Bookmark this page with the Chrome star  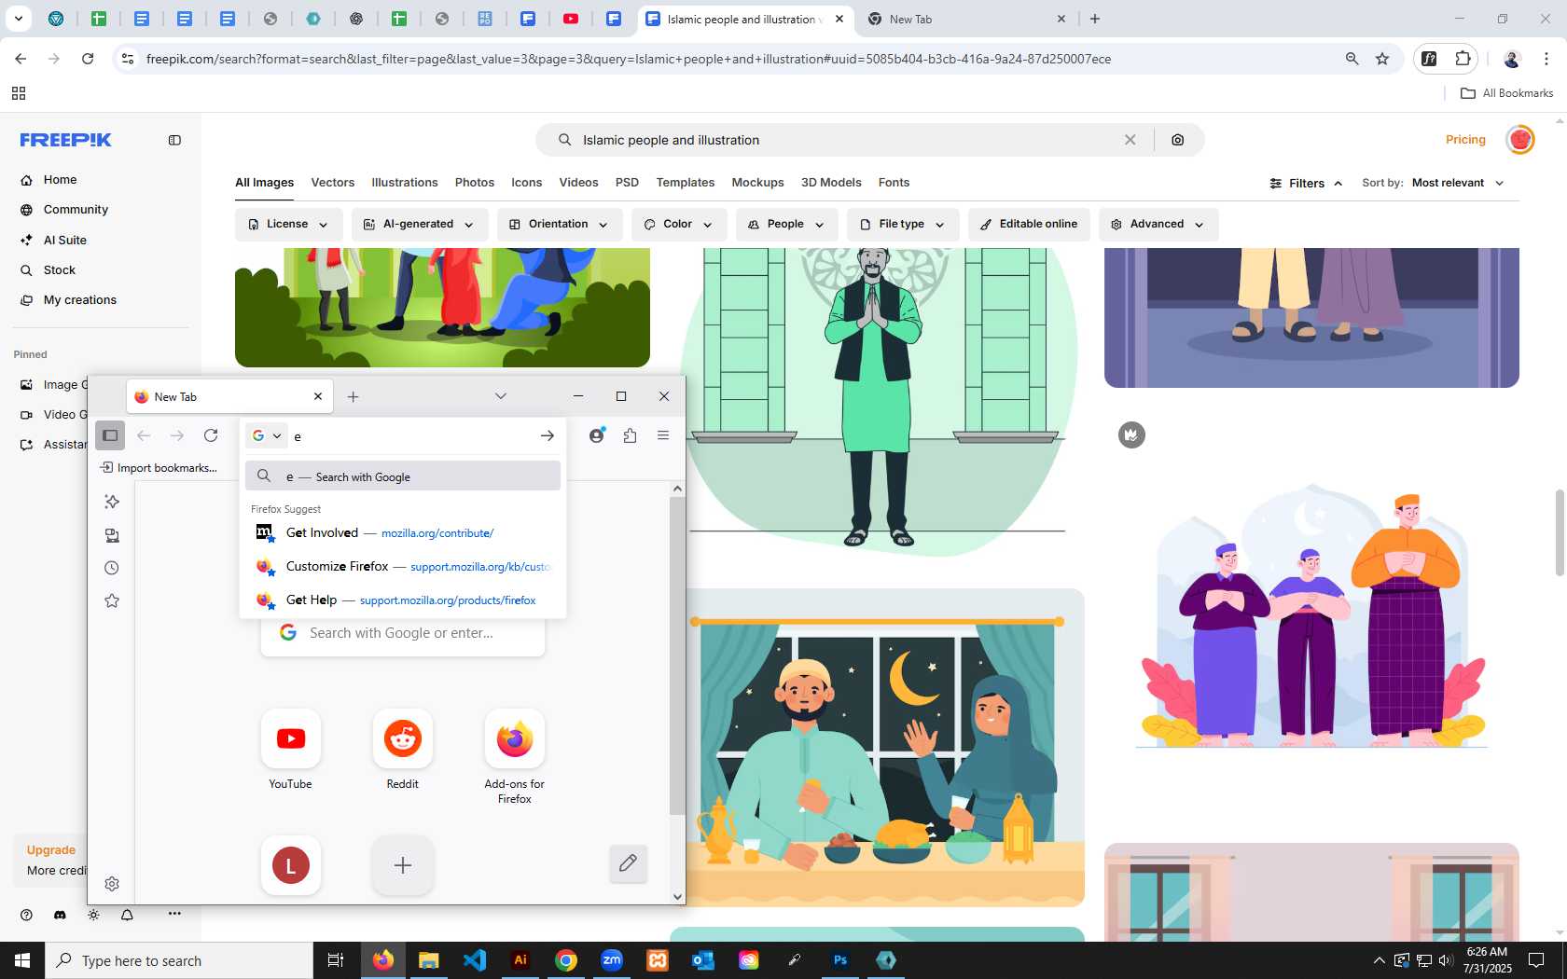coord(1382,59)
